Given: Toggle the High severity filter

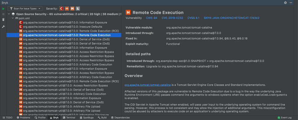Looking at the screenshot, I should [x=67, y=9].
